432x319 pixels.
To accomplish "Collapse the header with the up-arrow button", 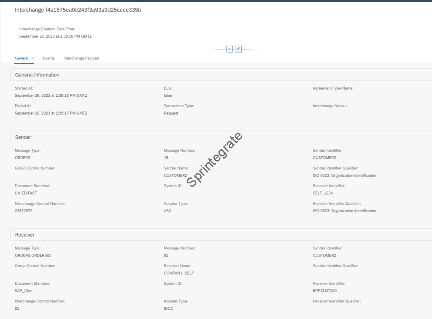I will 229,49.
